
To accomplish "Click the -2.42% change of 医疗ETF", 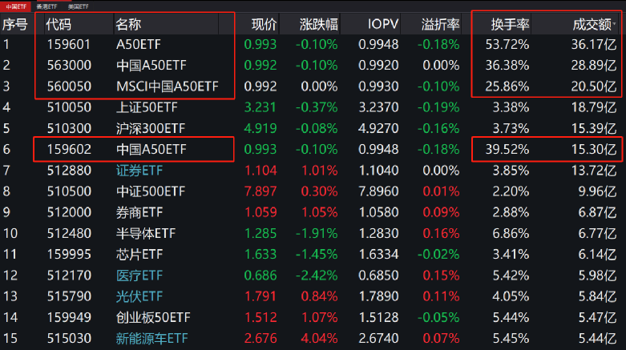I will [317, 276].
